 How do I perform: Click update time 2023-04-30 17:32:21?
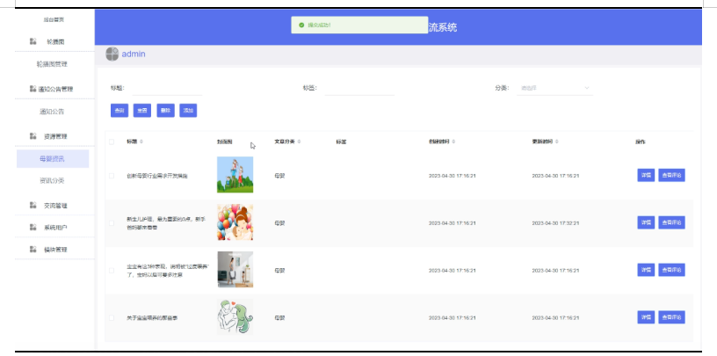click(x=555, y=223)
